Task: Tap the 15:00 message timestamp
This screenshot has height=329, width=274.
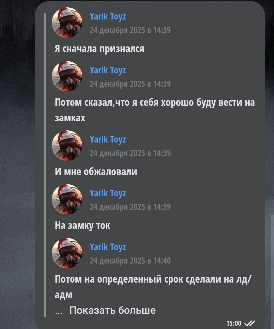Action: pos(234,323)
